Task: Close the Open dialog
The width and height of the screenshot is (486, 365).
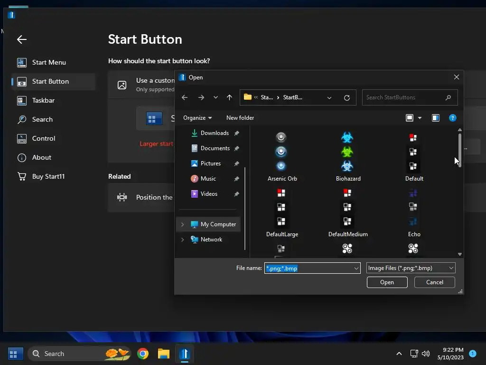Action: (456, 77)
